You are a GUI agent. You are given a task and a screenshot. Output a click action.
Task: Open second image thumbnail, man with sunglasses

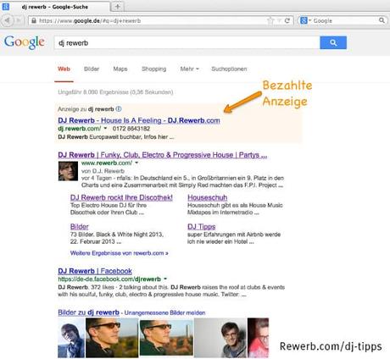click(x=112, y=338)
